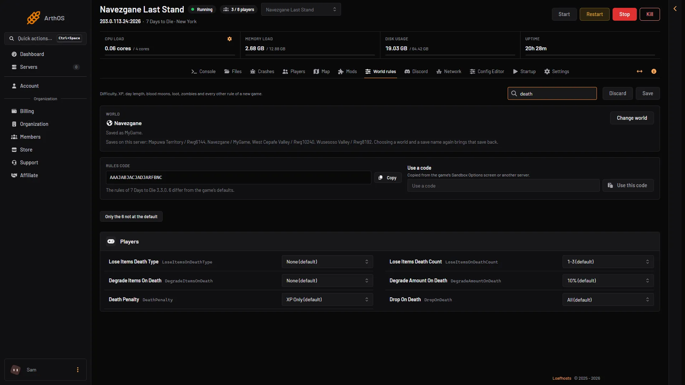Open the server selector Navezgane Last Stand
The height and width of the screenshot is (385, 685).
(x=301, y=9)
